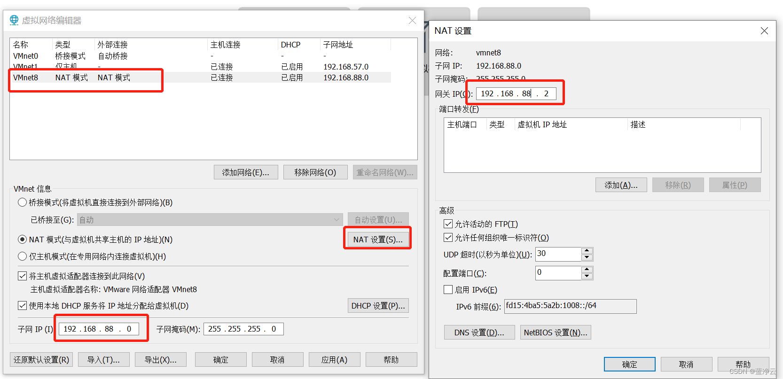Click 确定 in NAT 设置 dialog
The width and height of the screenshot is (783, 379).
click(x=630, y=364)
